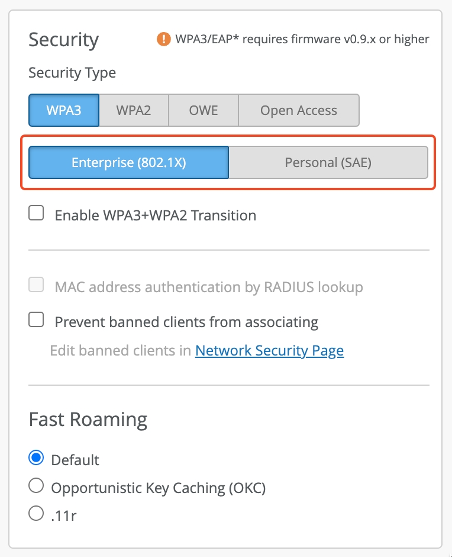Click the "Edit banned clients in" text

click(121, 351)
